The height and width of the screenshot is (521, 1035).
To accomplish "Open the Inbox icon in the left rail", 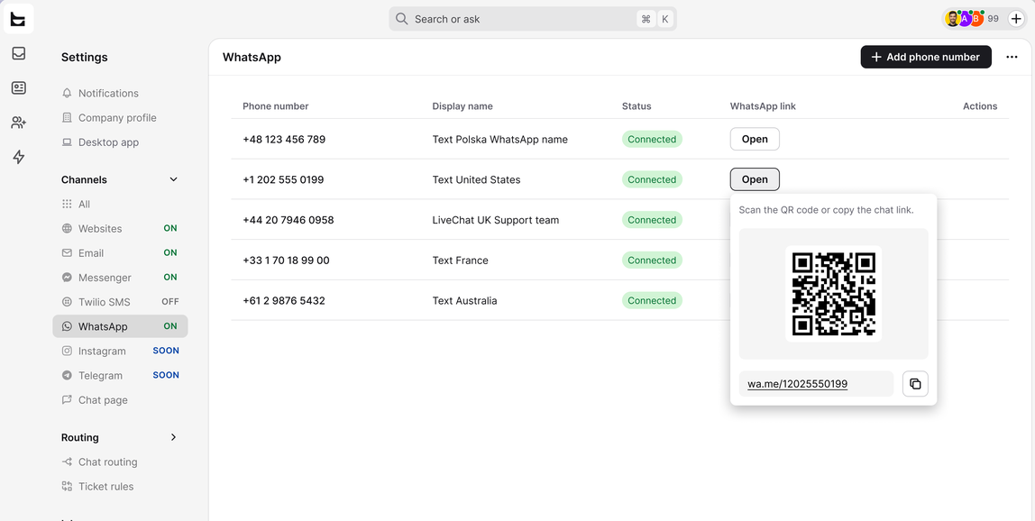I will 18,53.
